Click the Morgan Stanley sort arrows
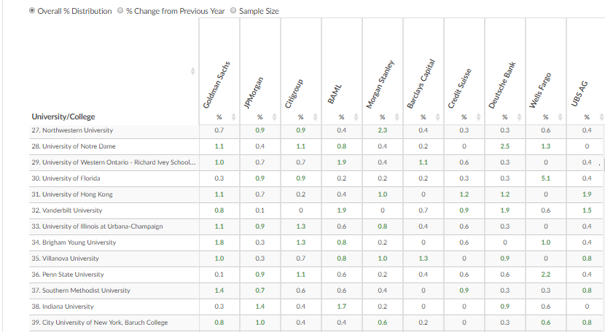Viewport: 605px width, 332px height. click(397, 117)
